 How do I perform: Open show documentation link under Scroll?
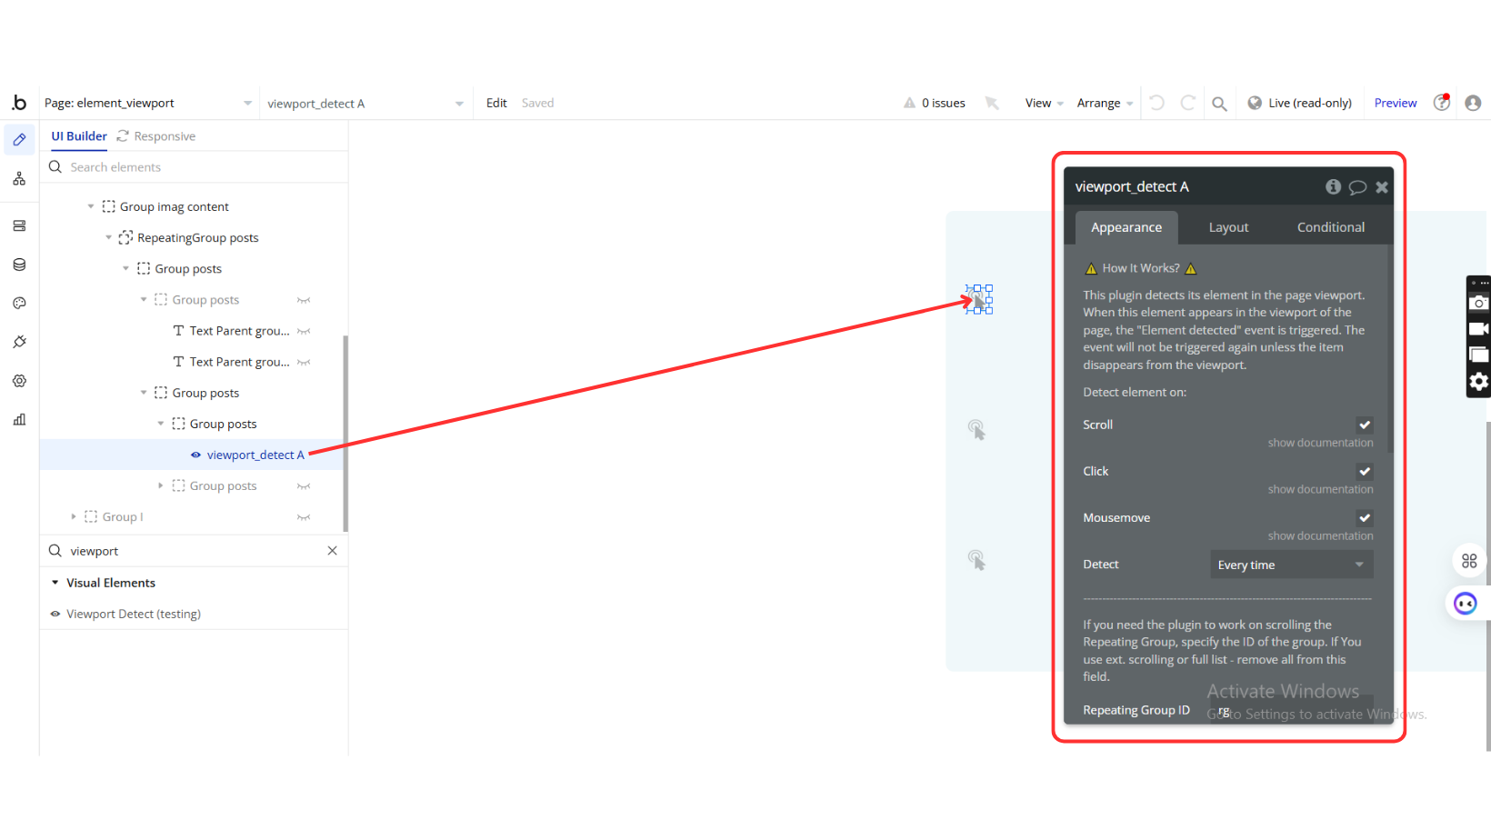(x=1320, y=443)
